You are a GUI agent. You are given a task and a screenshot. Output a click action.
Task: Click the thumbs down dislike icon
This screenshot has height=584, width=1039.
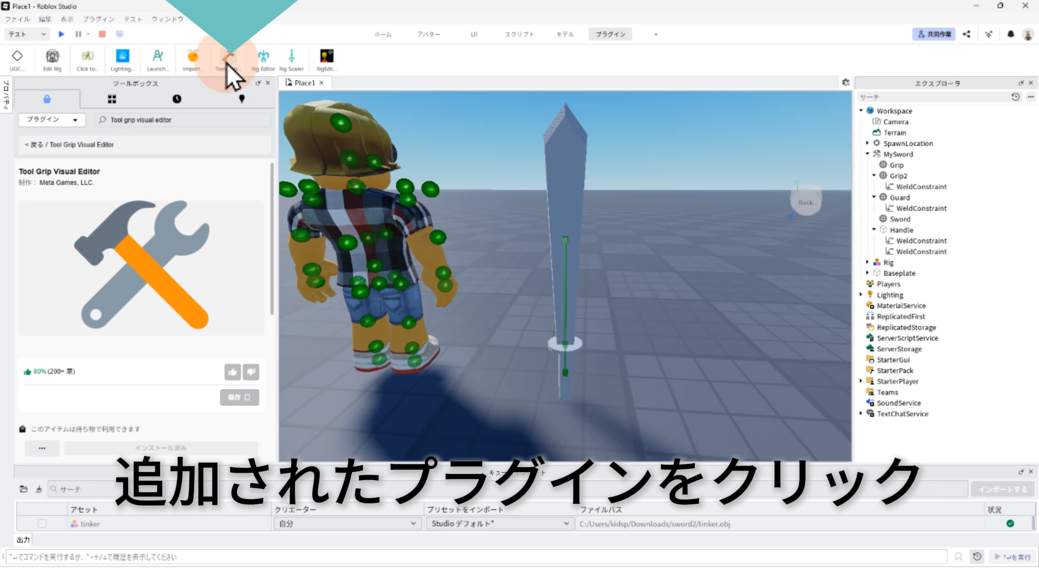(251, 372)
